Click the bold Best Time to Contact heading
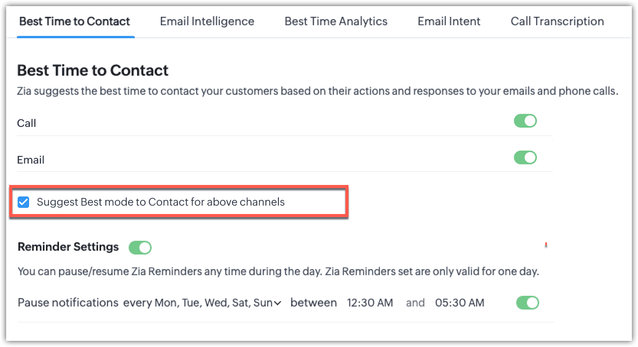This screenshot has height=347, width=638. point(93,70)
